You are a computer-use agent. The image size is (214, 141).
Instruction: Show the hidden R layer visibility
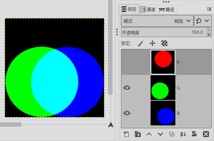pyautogui.click(x=127, y=62)
